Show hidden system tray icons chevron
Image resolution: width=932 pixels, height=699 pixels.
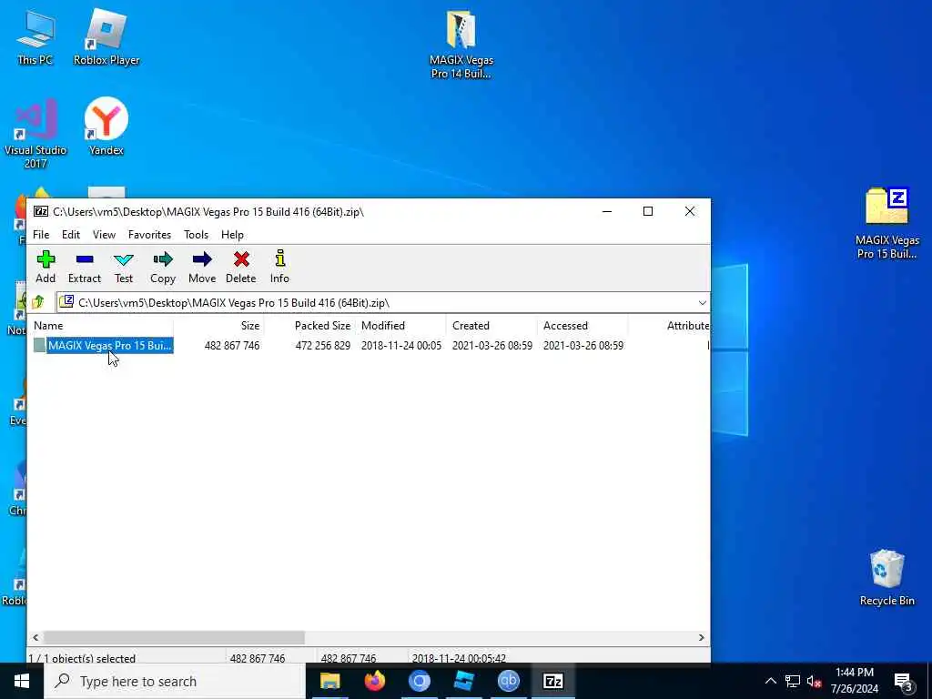pyautogui.click(x=770, y=681)
